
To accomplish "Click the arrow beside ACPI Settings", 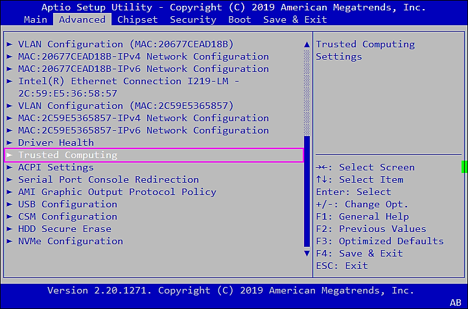I will 9,167.
